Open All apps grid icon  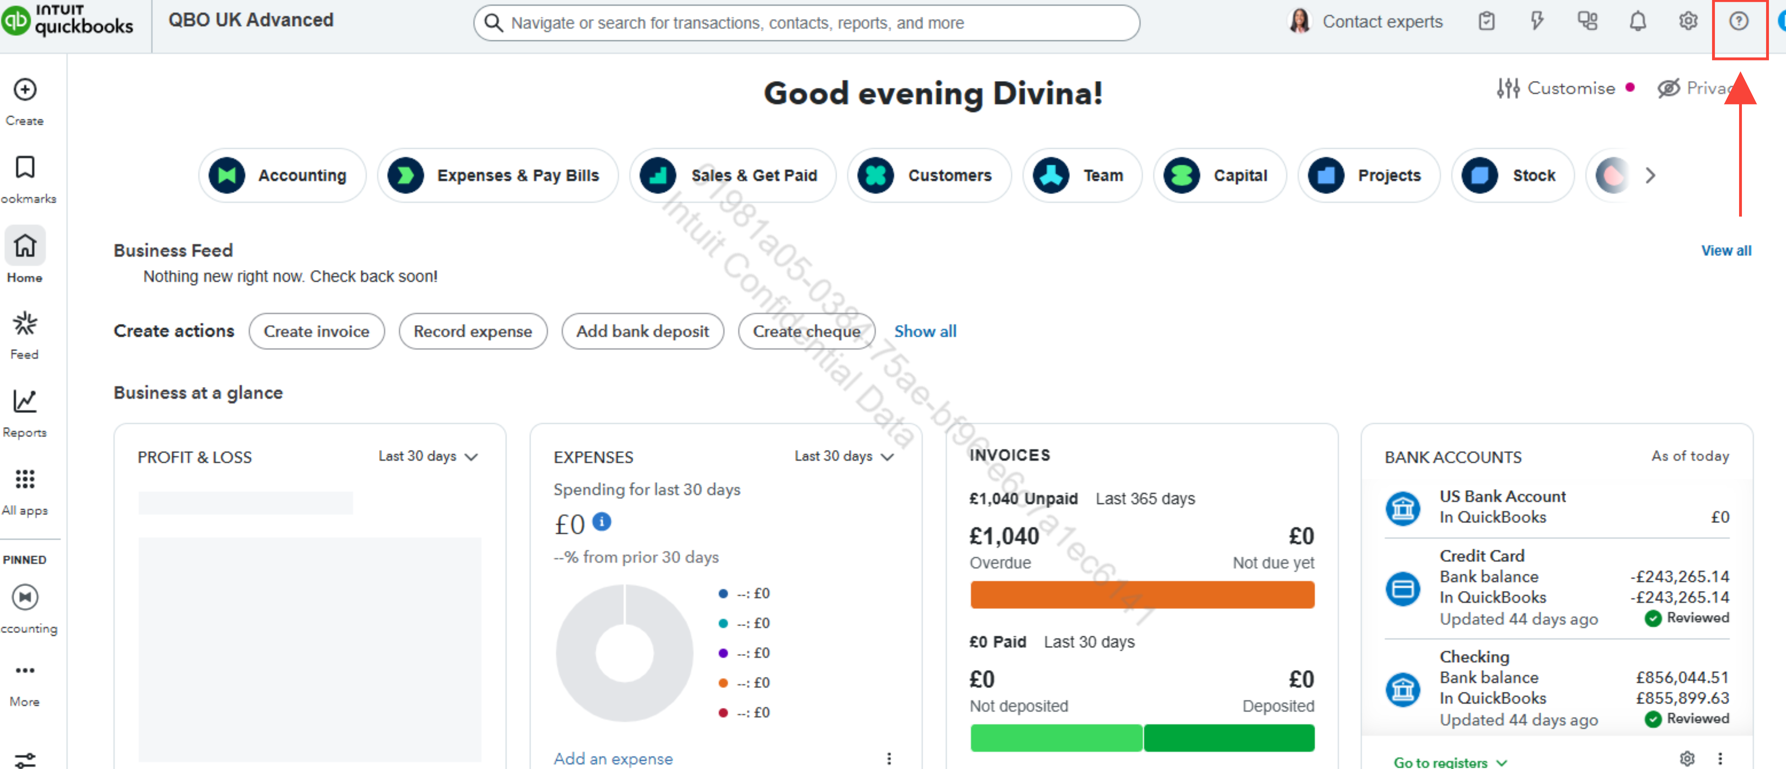25,479
